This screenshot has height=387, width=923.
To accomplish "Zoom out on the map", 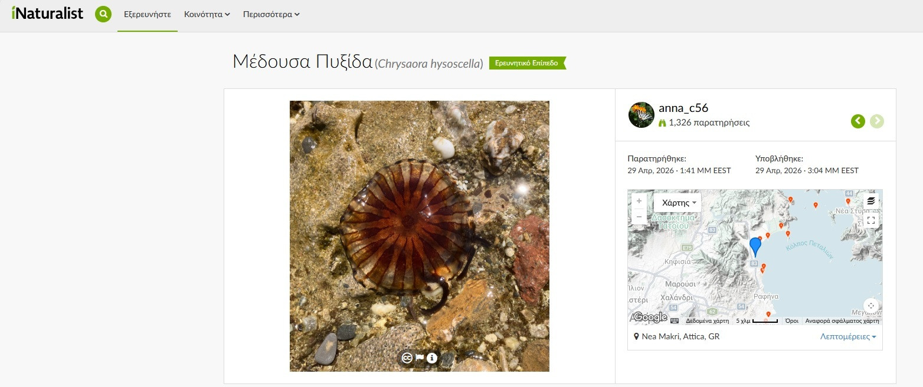I will click(639, 217).
